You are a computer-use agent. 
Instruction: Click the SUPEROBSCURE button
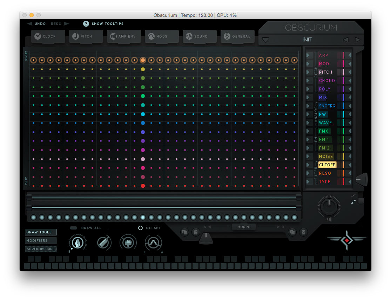click(41, 249)
